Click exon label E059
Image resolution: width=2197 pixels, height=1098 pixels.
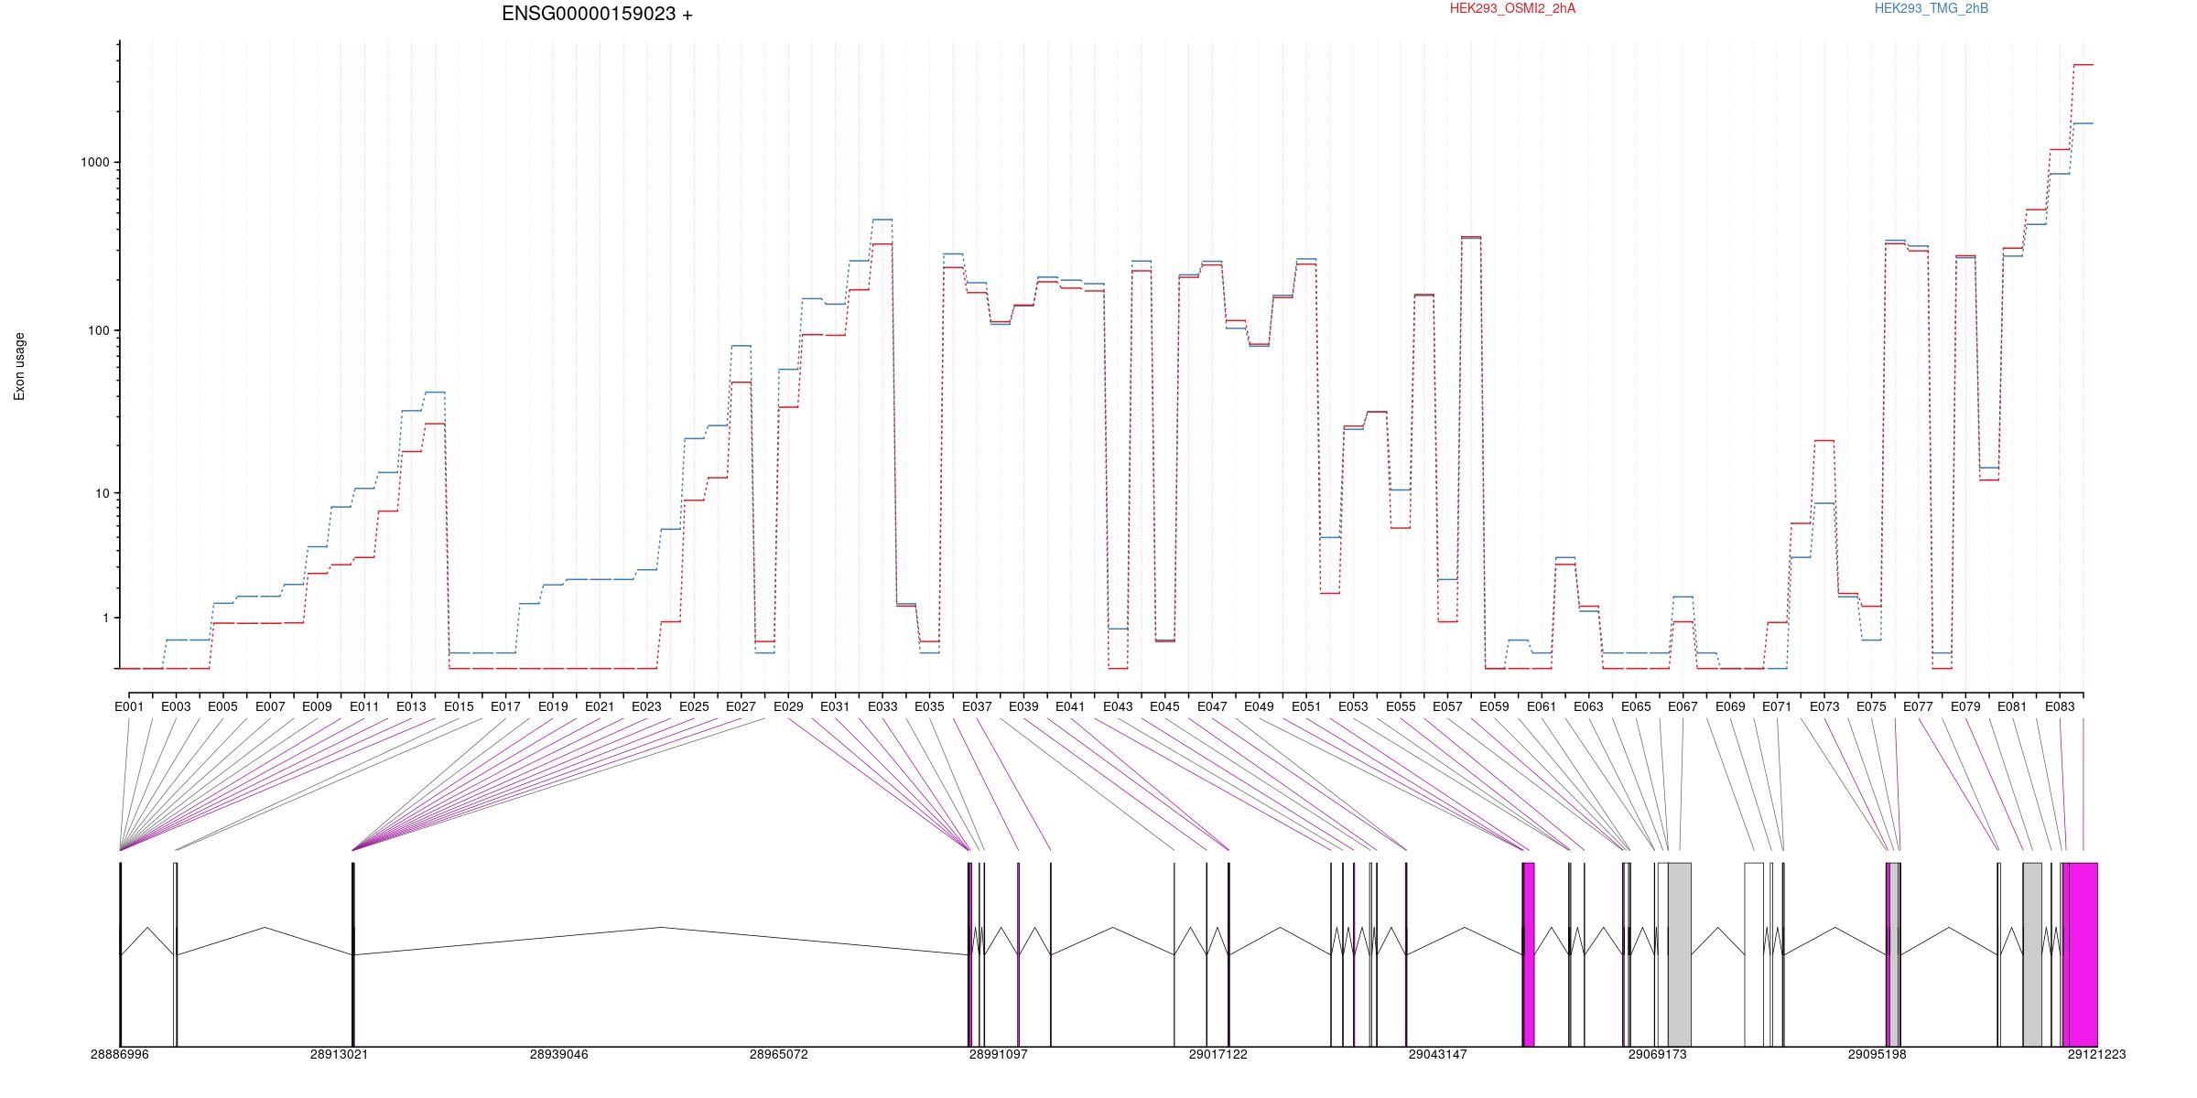1494,706
